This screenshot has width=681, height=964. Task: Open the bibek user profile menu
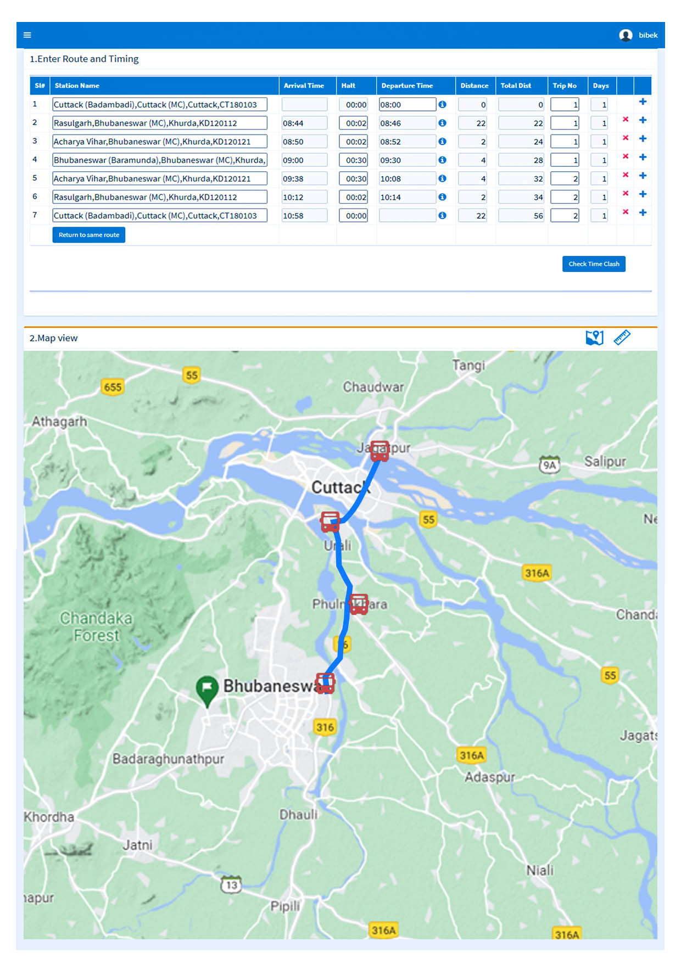click(638, 35)
